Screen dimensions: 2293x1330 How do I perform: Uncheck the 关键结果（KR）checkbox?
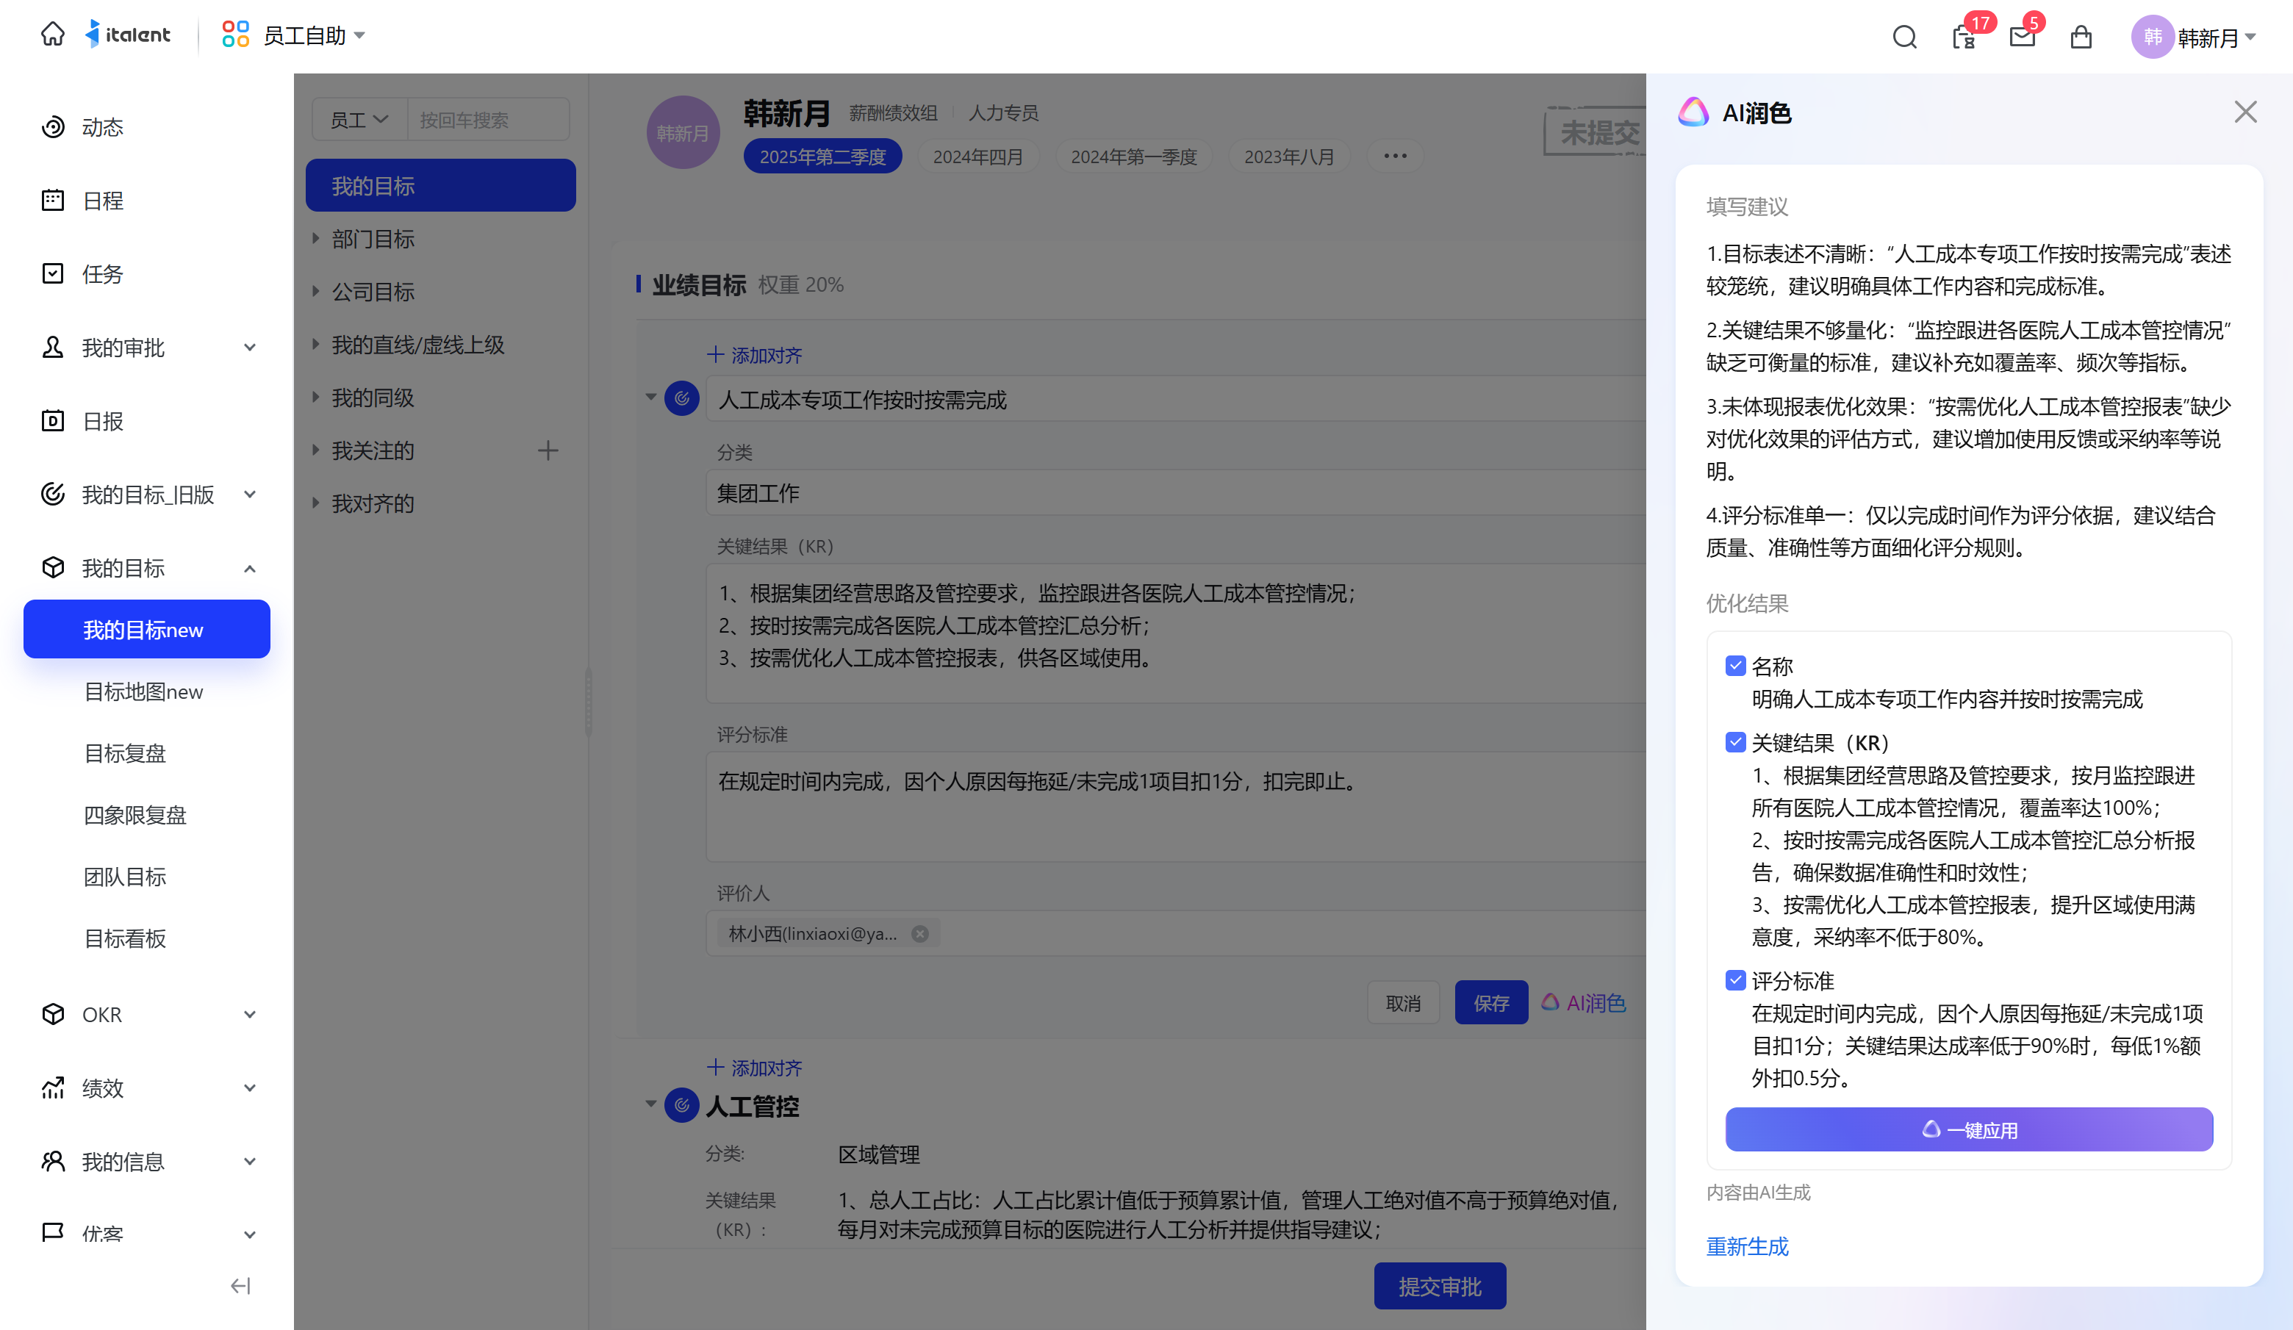pyautogui.click(x=1734, y=742)
